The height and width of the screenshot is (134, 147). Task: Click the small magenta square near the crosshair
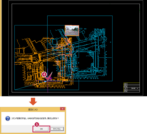51,78
